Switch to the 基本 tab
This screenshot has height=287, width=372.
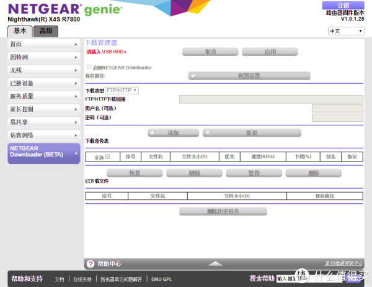point(20,31)
